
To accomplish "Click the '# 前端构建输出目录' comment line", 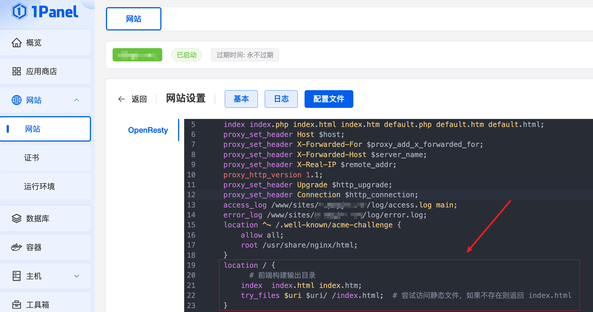I will (282, 275).
